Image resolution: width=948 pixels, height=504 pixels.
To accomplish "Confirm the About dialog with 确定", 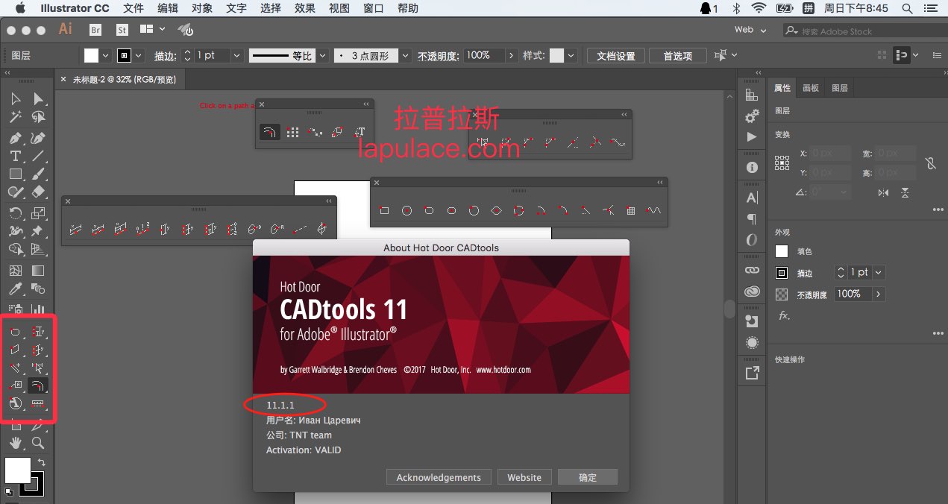I will [x=588, y=477].
